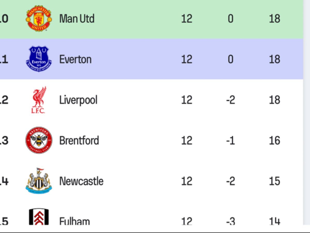
Task: Click the Fulham club badge
Action: [39, 217]
